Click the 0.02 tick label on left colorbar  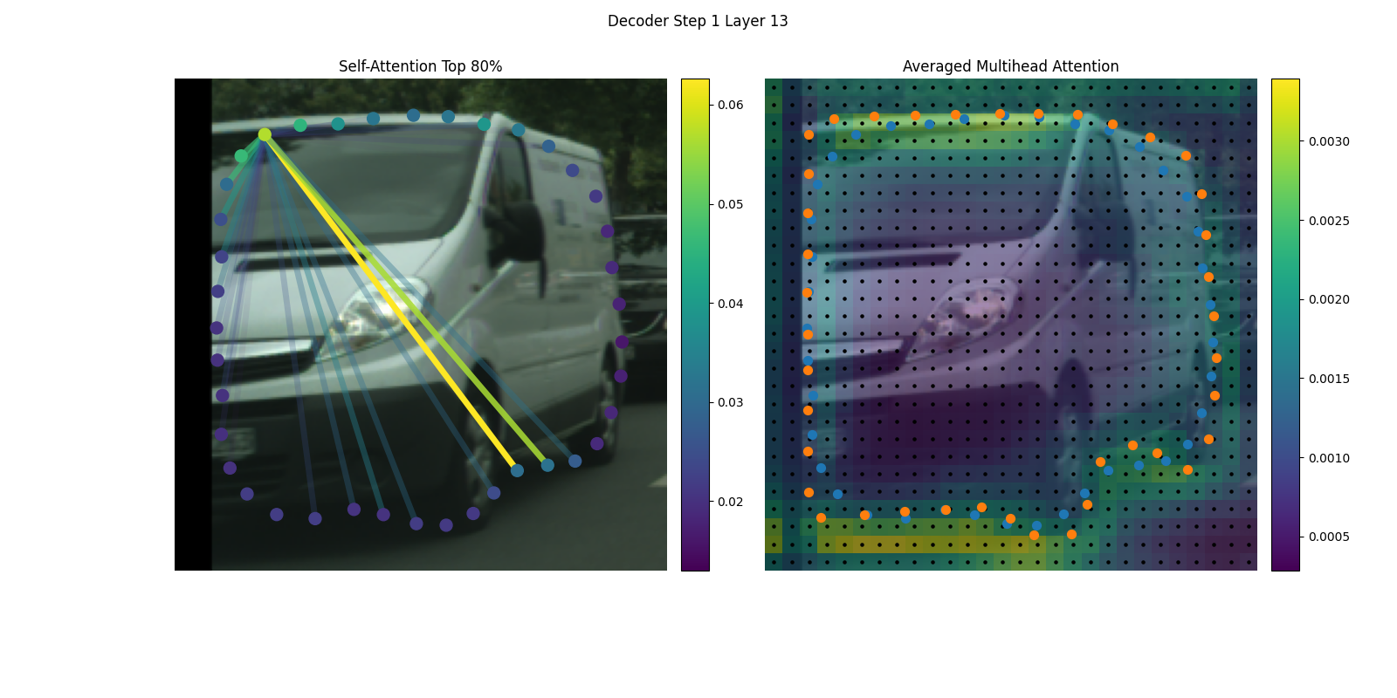pyautogui.click(x=731, y=502)
